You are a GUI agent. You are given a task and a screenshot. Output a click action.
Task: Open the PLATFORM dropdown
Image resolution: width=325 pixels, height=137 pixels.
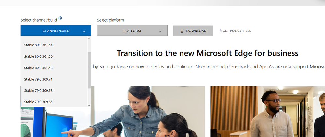(132, 31)
